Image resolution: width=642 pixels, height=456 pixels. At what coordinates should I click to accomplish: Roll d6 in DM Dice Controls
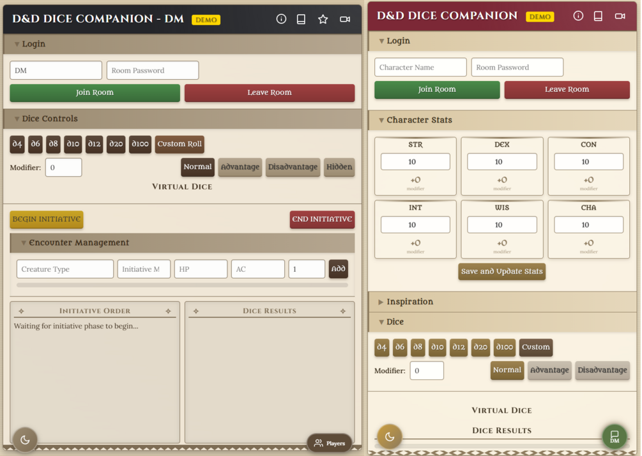[x=35, y=144]
